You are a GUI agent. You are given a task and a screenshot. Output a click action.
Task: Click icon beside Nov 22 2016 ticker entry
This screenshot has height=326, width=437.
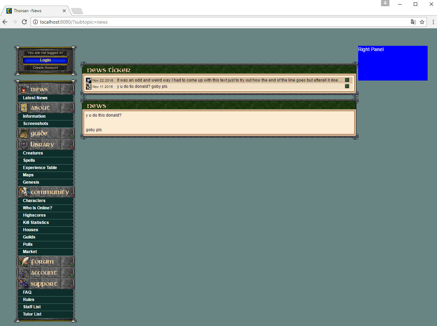(89, 80)
